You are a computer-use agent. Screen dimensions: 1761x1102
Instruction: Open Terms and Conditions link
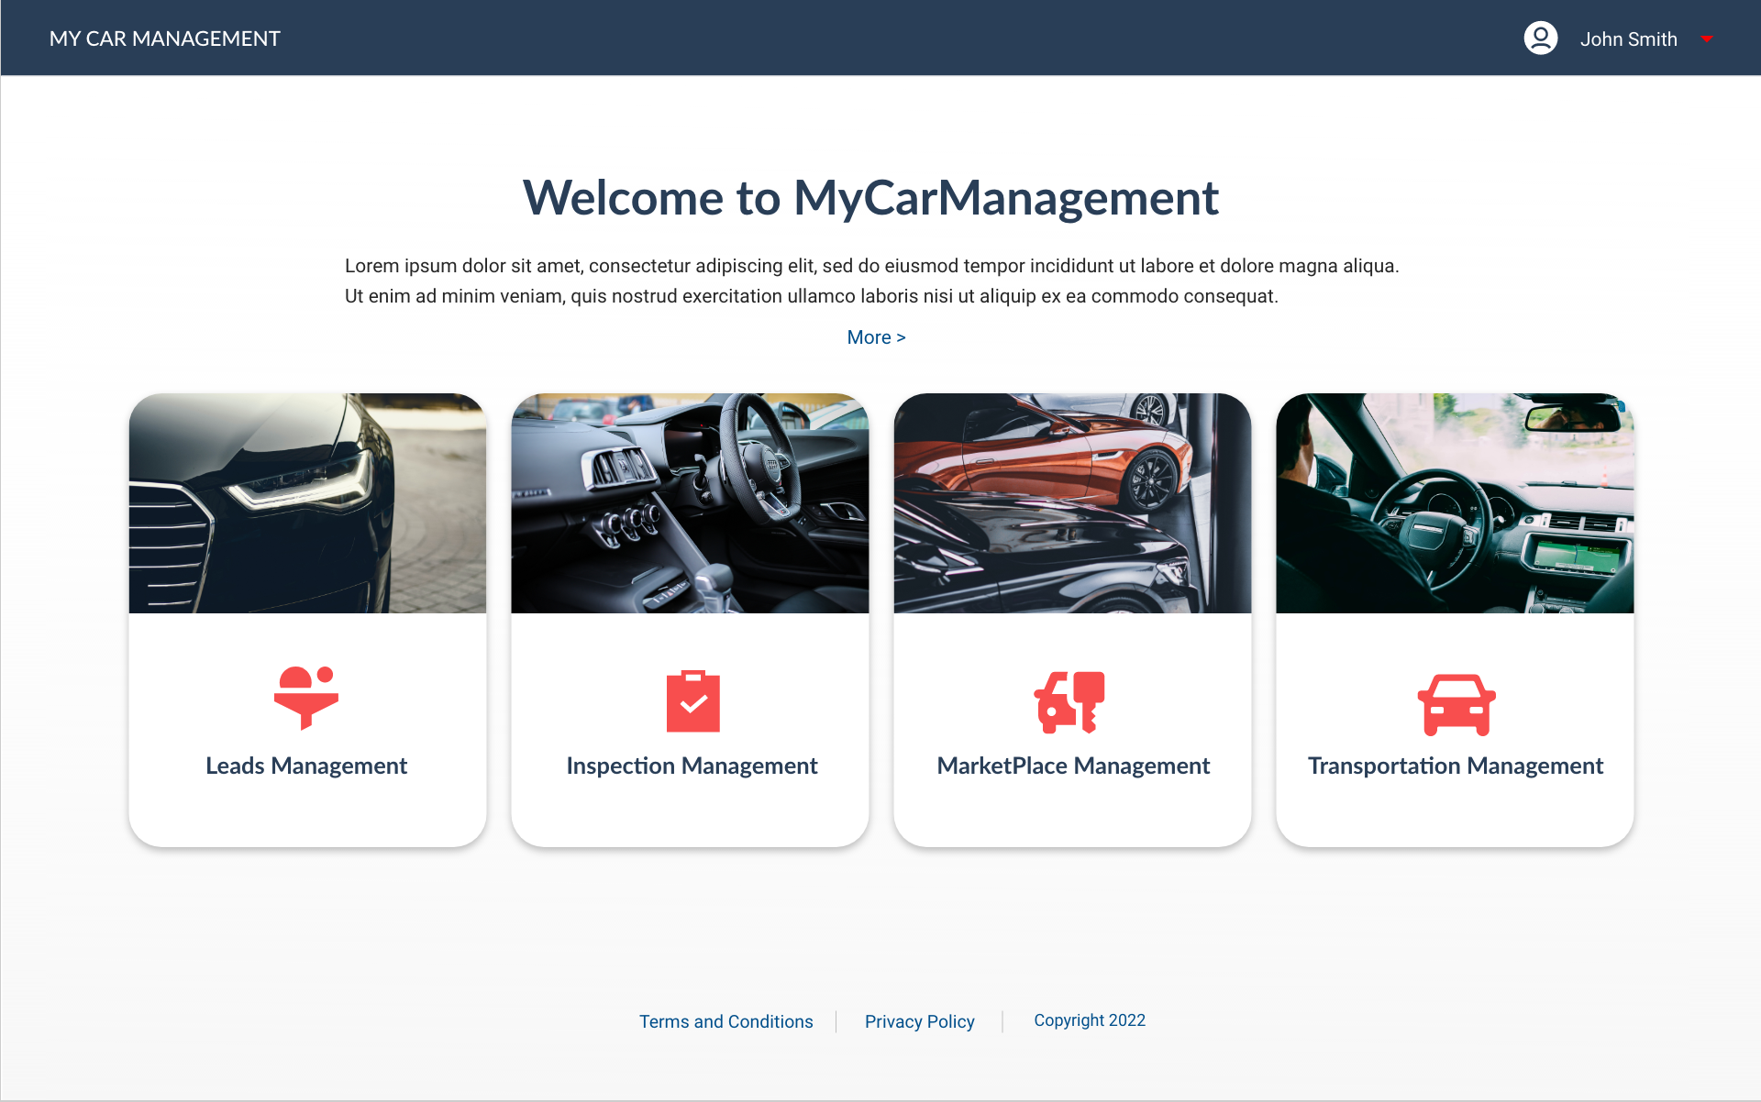tap(725, 1021)
